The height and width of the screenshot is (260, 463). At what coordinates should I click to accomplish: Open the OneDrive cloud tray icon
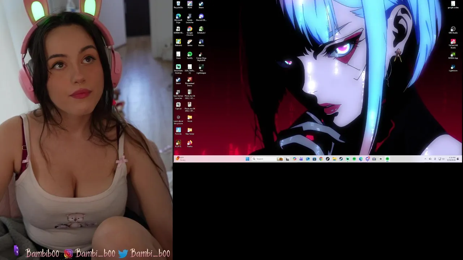[430, 159]
